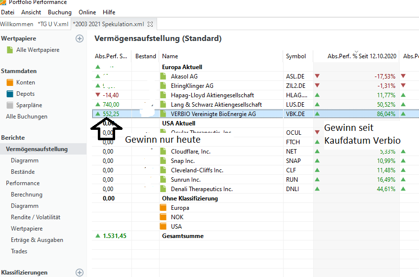This screenshot has height=277, width=419.
Task: Click red down arrow next to -14,40
Action: click(98, 95)
